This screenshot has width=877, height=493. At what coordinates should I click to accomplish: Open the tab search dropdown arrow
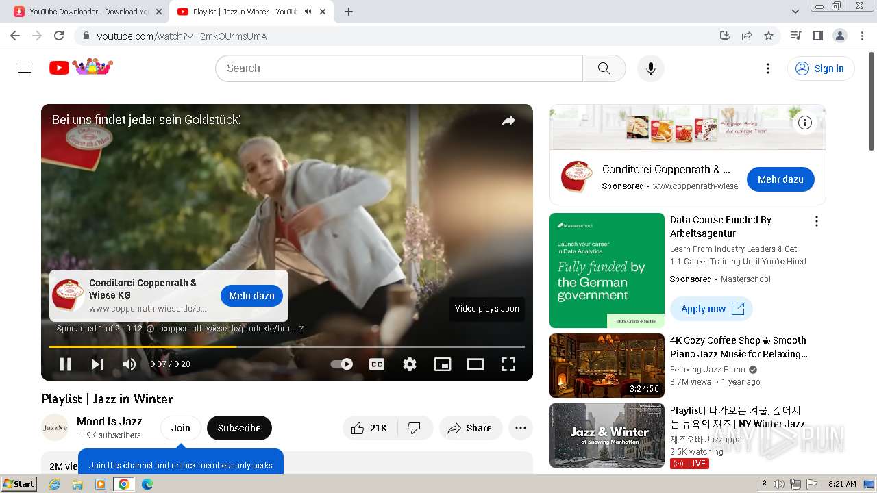(x=795, y=12)
